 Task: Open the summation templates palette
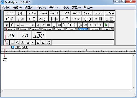coord(43,19)
